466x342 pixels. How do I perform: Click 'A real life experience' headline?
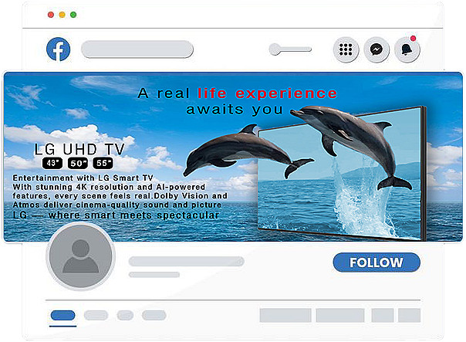tap(238, 93)
